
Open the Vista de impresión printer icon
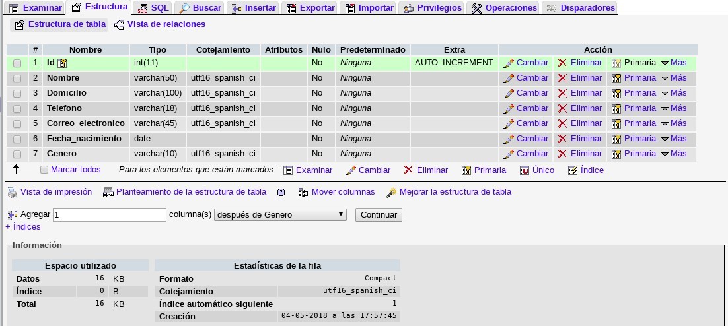pyautogui.click(x=12, y=193)
